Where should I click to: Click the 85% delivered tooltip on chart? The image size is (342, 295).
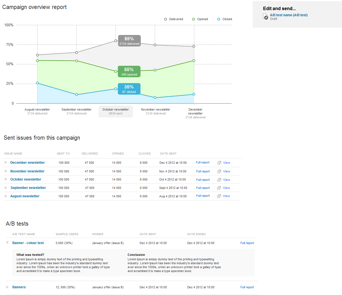click(x=129, y=41)
